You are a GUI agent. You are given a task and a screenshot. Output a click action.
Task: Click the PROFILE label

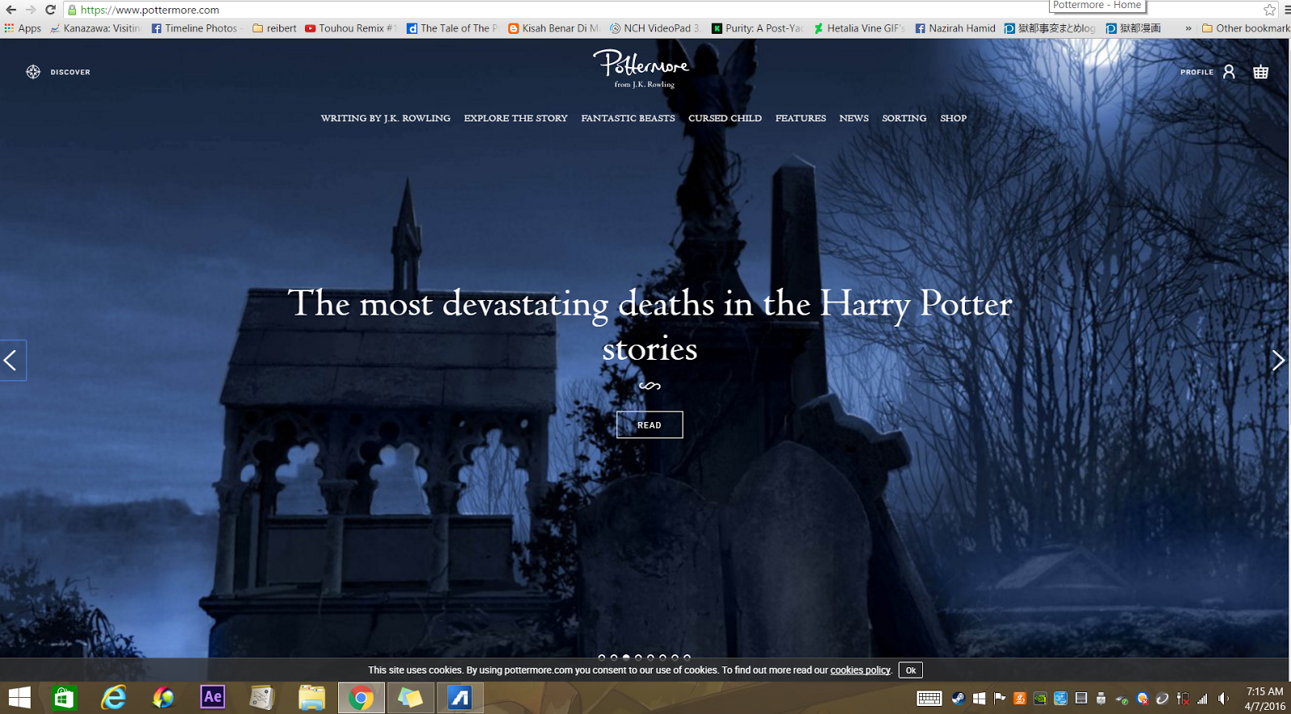click(1197, 72)
